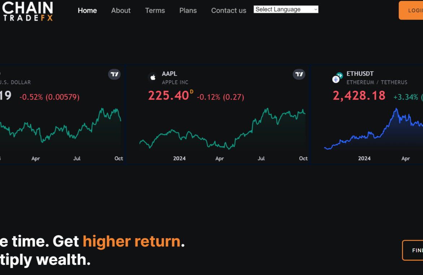Navigate to Terms

click(x=155, y=10)
